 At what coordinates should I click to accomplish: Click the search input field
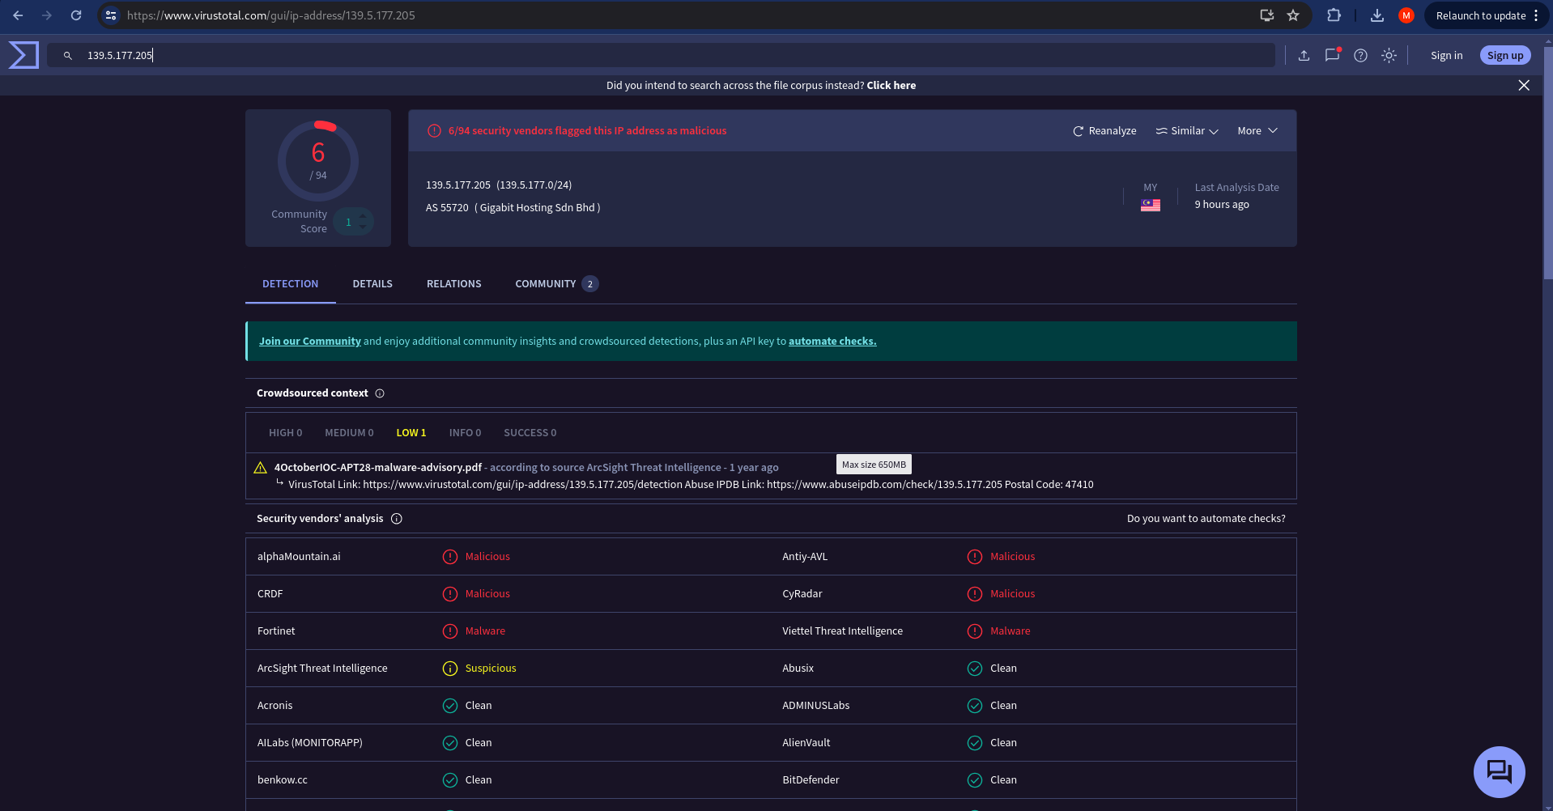click(x=648, y=56)
